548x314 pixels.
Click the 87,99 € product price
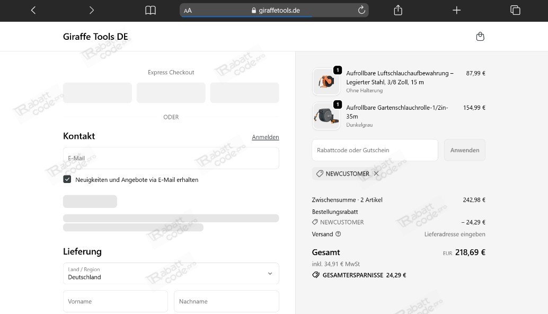[475, 73]
